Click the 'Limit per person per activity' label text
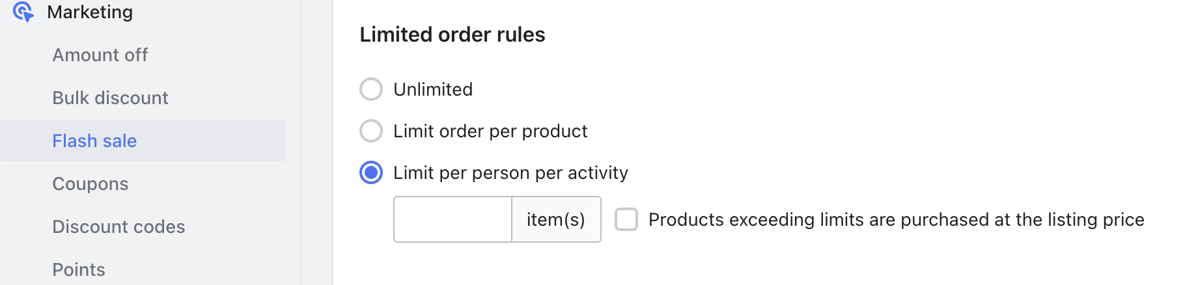Image resolution: width=1198 pixels, height=285 pixels. (510, 172)
